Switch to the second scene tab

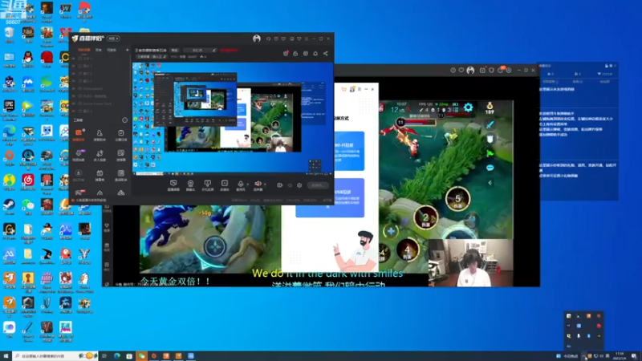[x=99, y=50]
